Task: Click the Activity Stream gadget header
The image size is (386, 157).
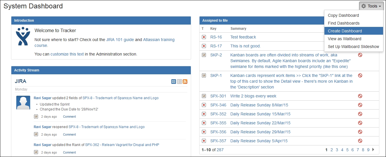Action: (x=101, y=70)
